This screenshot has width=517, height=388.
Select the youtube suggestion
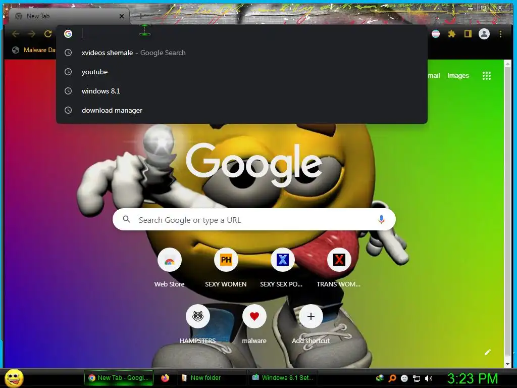click(242, 72)
